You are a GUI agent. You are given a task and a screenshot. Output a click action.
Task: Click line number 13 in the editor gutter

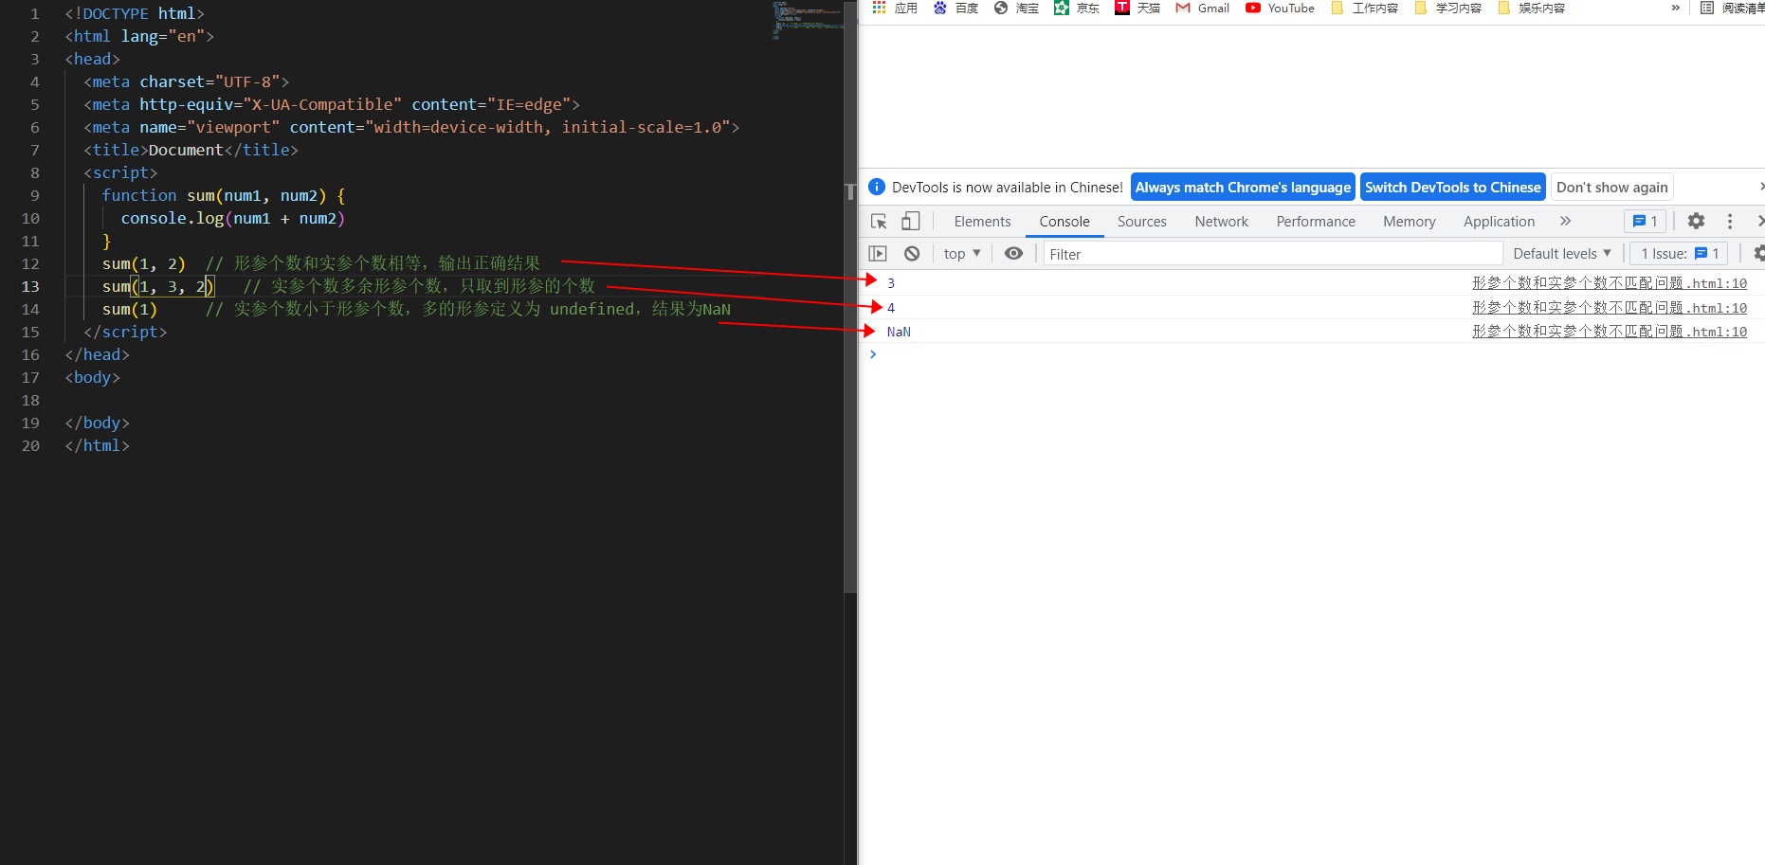point(30,287)
